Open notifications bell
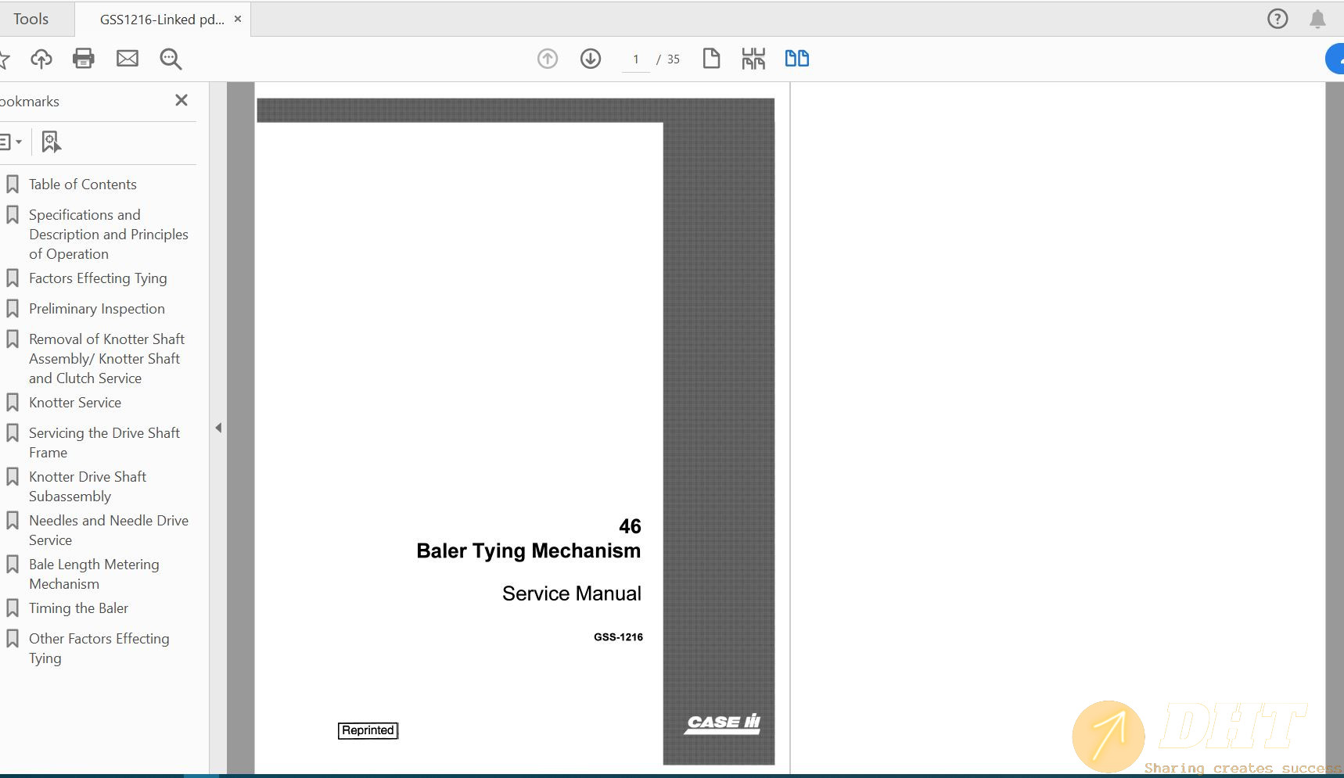This screenshot has height=778, width=1344. point(1317,19)
